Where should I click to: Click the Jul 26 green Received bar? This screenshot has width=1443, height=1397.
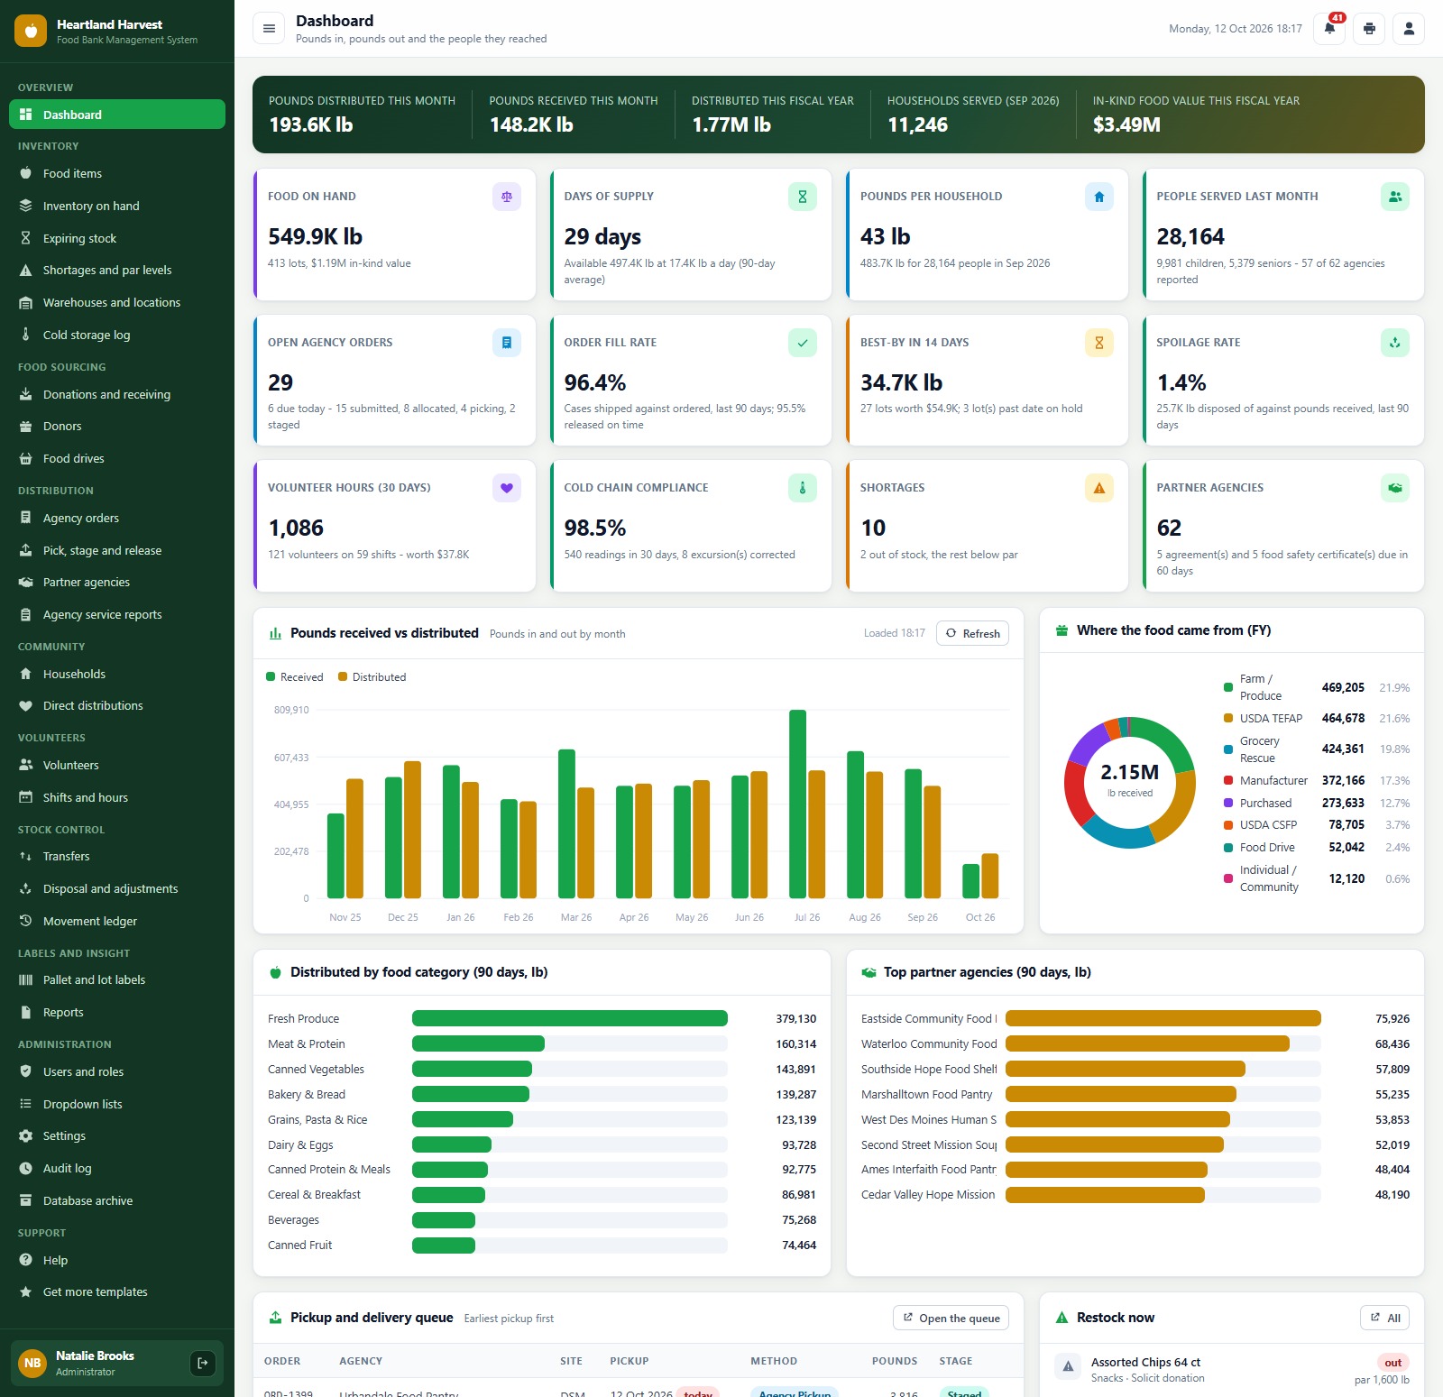[x=797, y=804]
